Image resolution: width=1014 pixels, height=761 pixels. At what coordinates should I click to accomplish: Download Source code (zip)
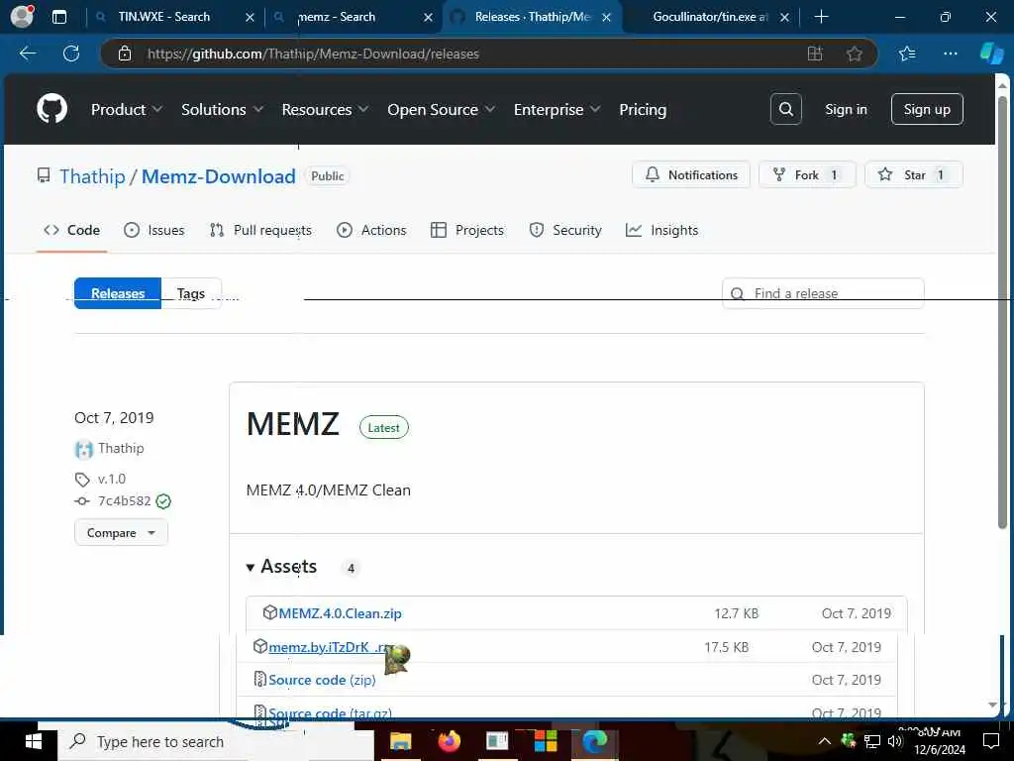[x=322, y=680]
